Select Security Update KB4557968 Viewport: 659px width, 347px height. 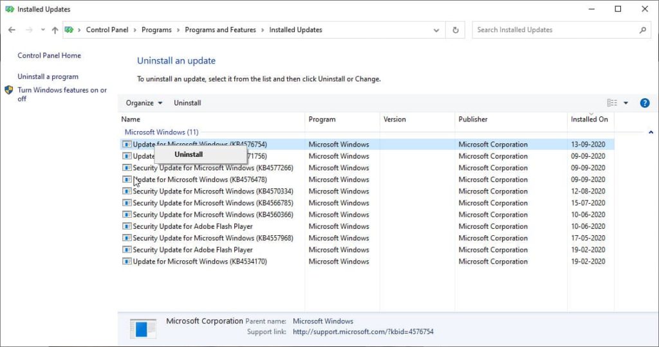(x=367, y=238)
